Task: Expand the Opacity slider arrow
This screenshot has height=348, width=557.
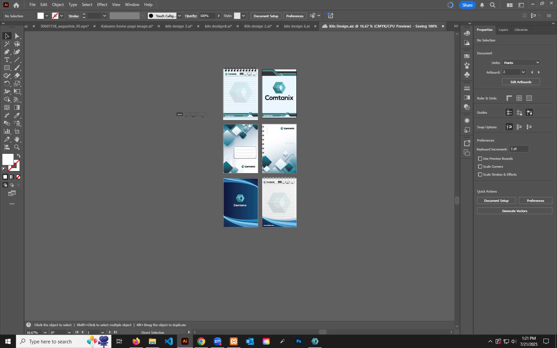Action: [218, 16]
